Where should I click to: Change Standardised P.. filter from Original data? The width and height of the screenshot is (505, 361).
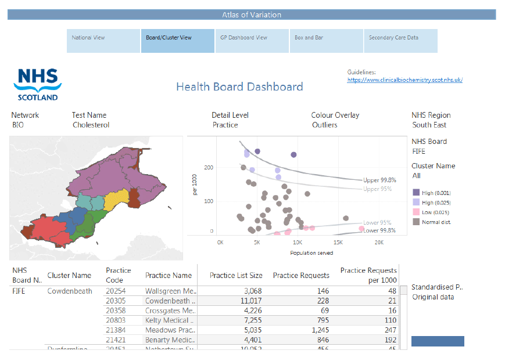(x=433, y=297)
